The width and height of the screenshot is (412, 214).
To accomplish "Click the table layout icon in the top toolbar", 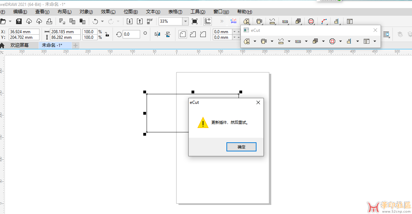I will click(x=350, y=21).
